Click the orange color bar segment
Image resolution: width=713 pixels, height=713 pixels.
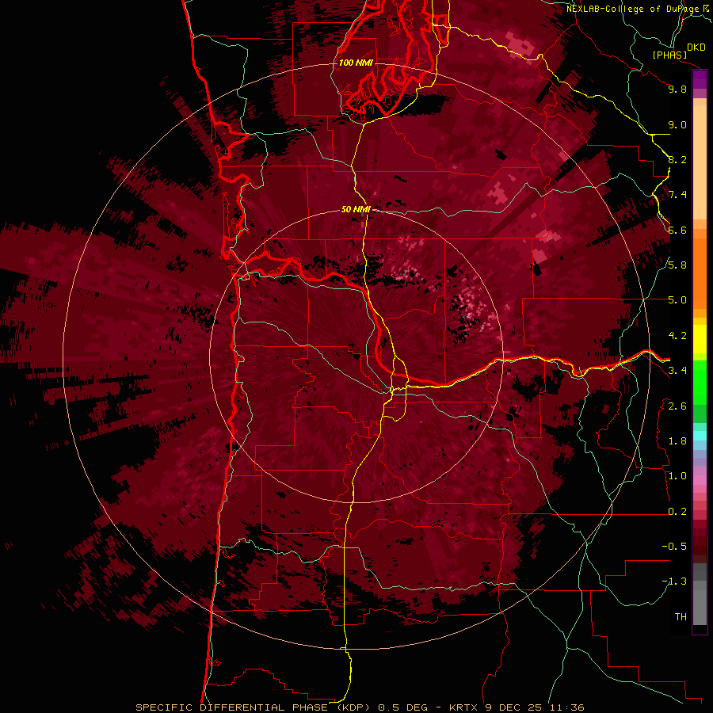pyautogui.click(x=700, y=273)
